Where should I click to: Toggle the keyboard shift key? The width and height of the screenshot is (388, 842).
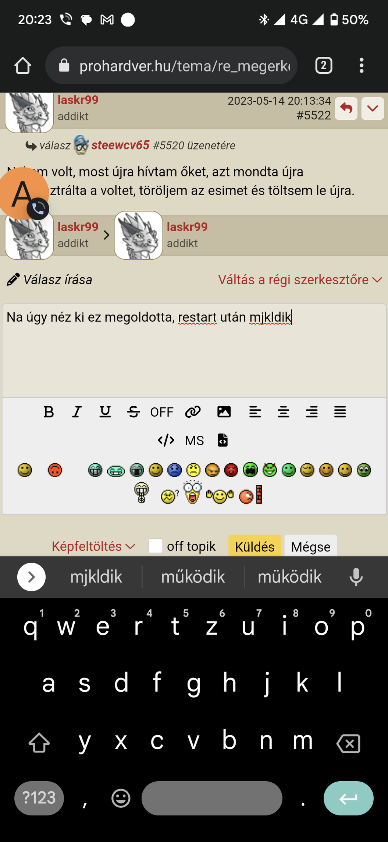click(x=39, y=743)
